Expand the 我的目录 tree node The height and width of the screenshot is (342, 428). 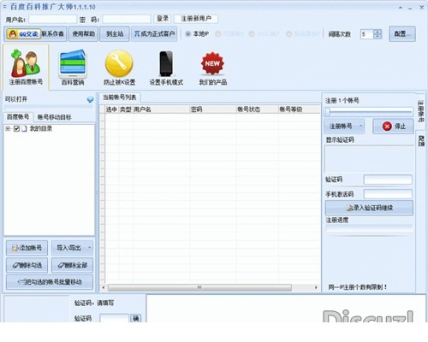click(x=8, y=129)
